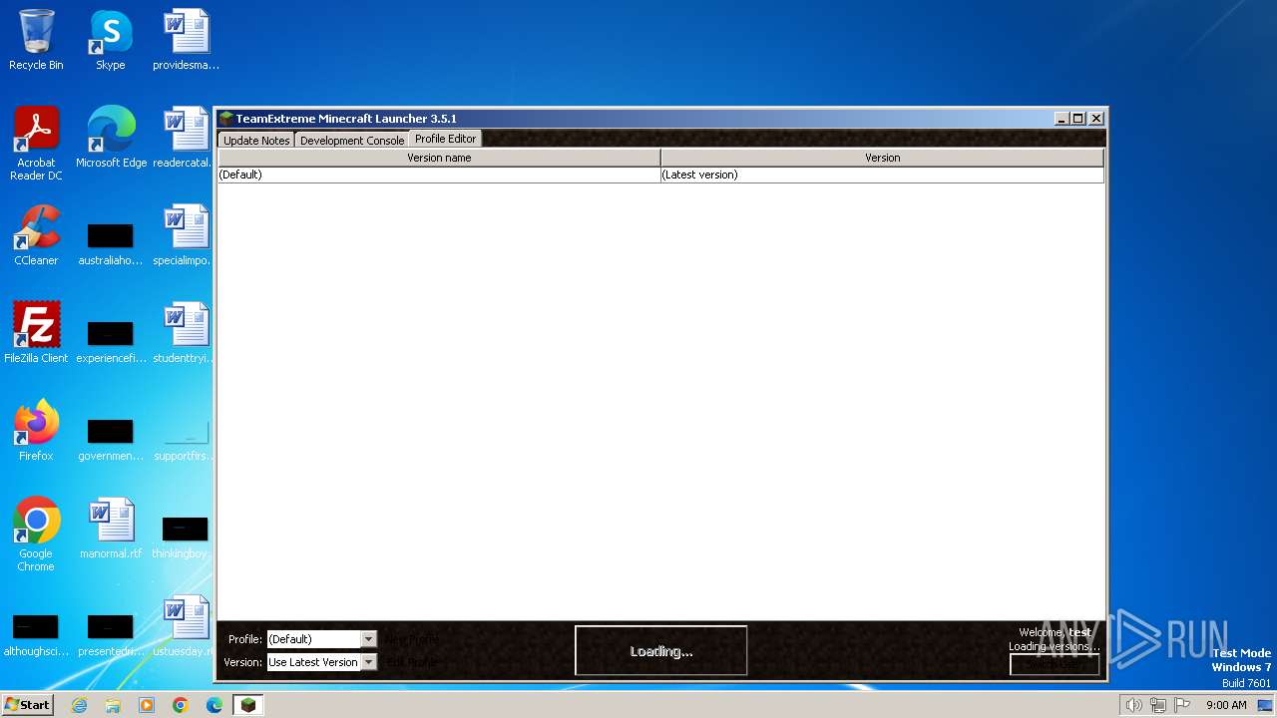Open the ustuesday.rtf Word document icon
This screenshot has width=1277, height=718.
[186, 625]
